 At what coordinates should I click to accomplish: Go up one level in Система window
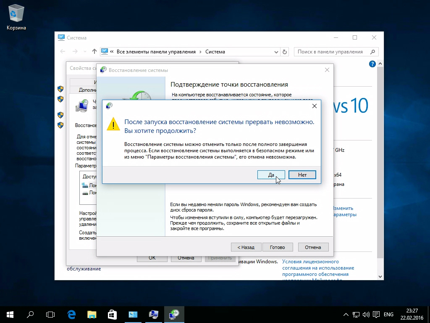point(94,52)
